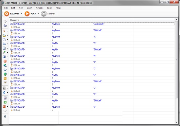This screenshot has height=126, width=180.
Task: Select the KeyDown row for key "V"
Action: [92, 107]
